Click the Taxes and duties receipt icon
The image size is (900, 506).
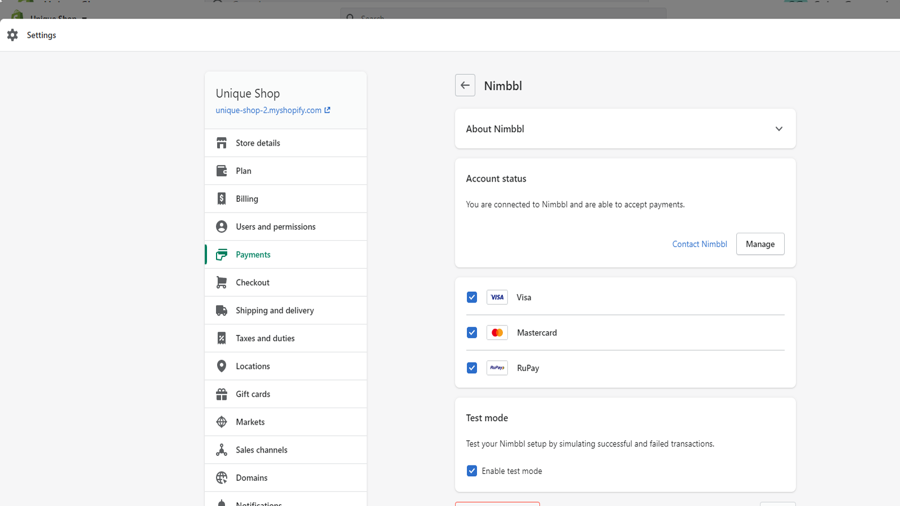tap(222, 338)
